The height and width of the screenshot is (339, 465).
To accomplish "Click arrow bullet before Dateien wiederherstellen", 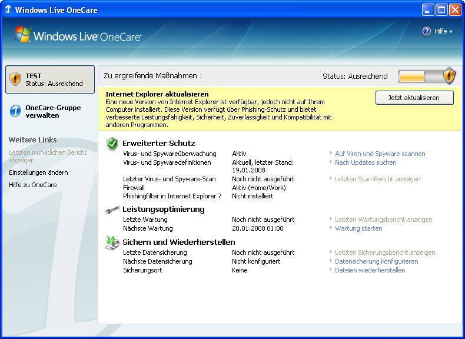I will pos(331,270).
